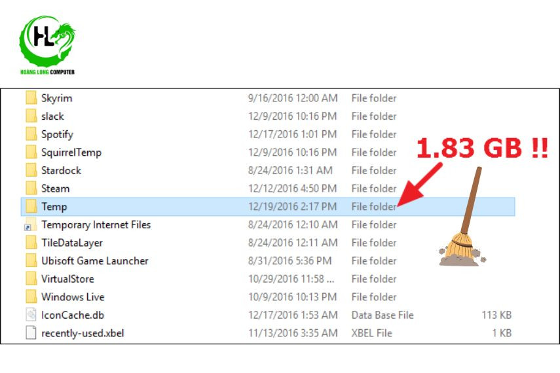
Task: Click the slack folder icon
Action: point(31,116)
